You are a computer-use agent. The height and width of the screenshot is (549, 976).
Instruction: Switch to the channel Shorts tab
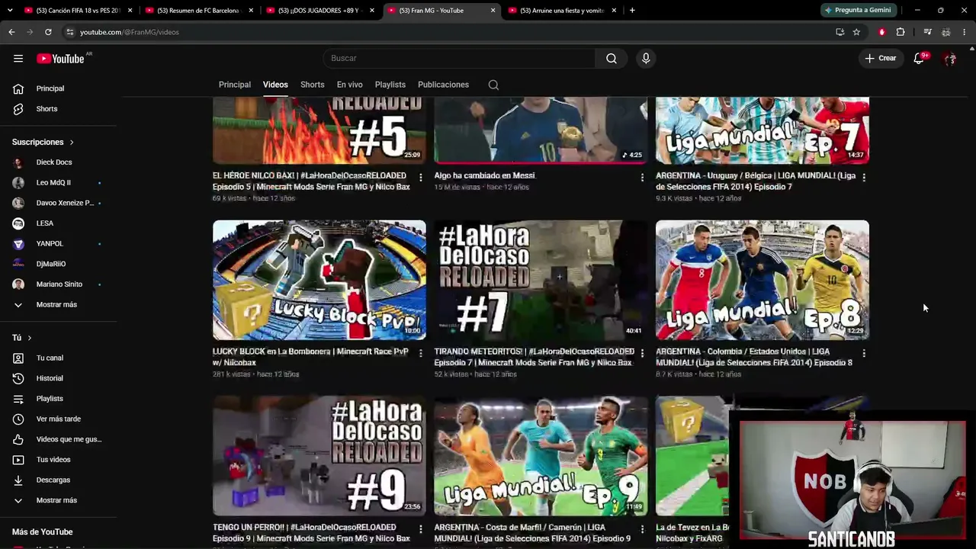coord(313,85)
